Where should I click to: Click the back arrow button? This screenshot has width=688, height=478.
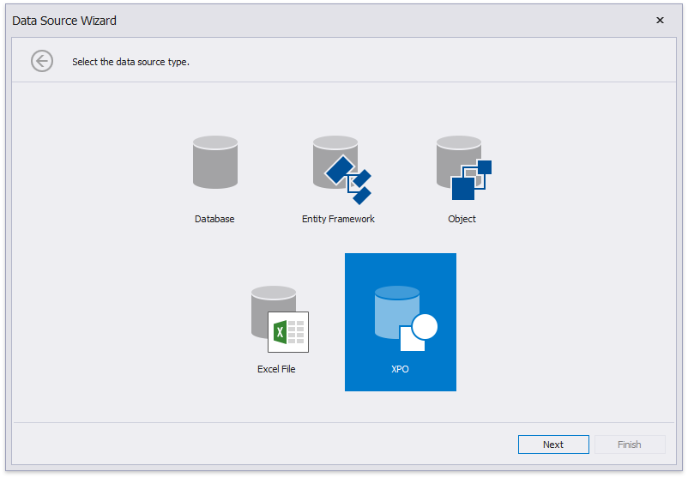(42, 61)
